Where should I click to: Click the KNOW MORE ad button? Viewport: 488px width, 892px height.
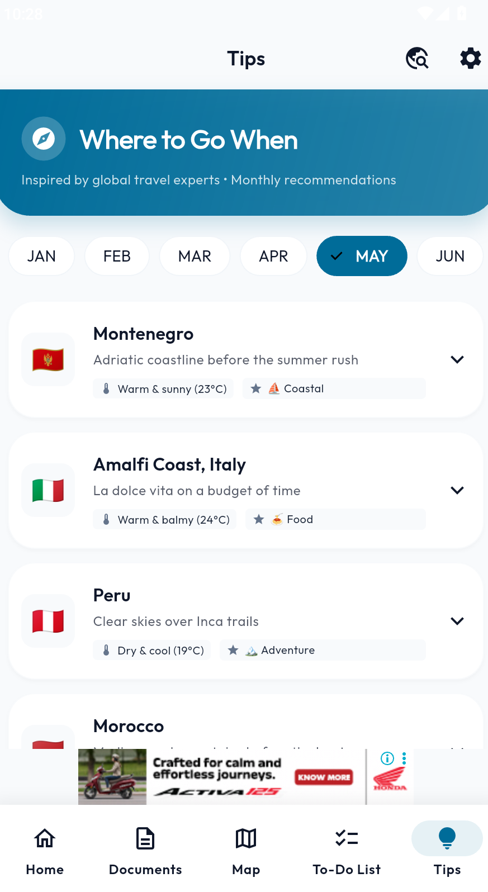324,777
